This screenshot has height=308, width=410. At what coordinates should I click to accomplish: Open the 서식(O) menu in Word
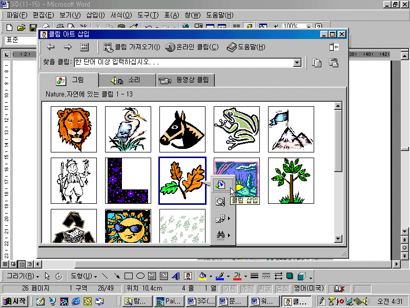(x=121, y=15)
